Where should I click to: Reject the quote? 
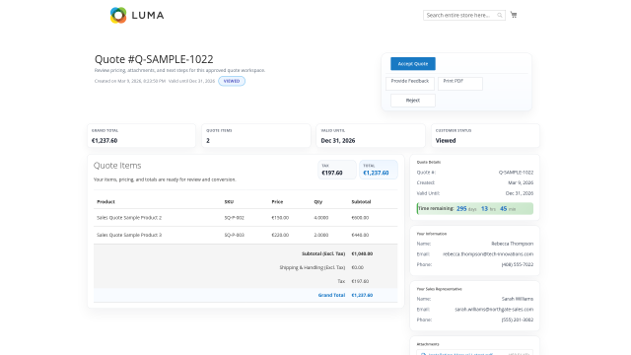(412, 101)
